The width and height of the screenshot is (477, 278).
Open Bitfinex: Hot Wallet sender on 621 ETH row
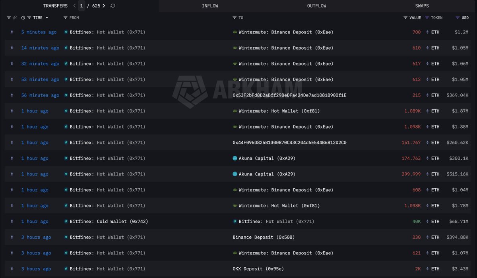click(x=108, y=253)
